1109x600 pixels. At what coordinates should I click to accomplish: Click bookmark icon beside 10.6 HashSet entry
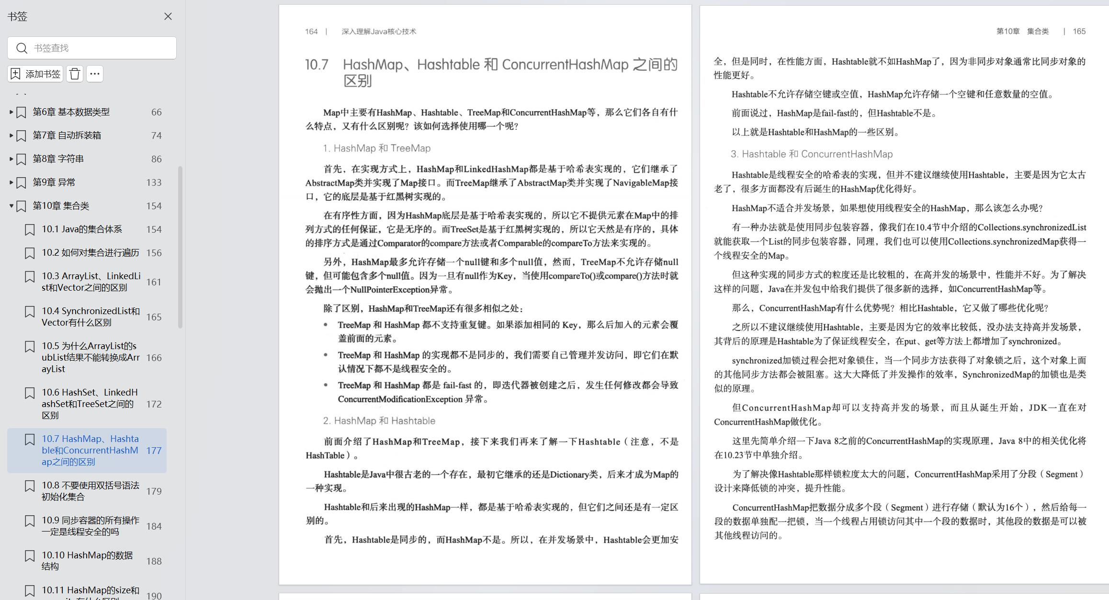tap(30, 393)
